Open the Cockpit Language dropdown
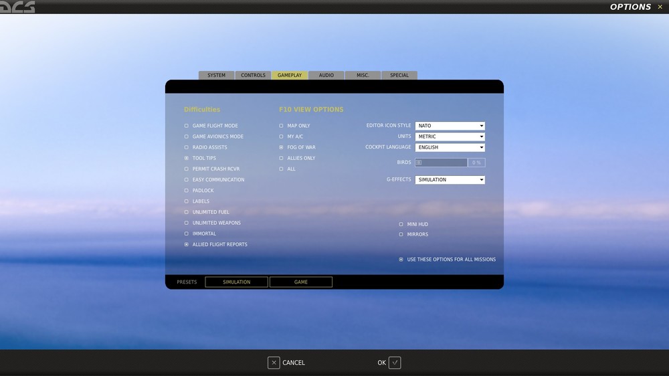Viewport: 669px width, 376px height. point(450,147)
